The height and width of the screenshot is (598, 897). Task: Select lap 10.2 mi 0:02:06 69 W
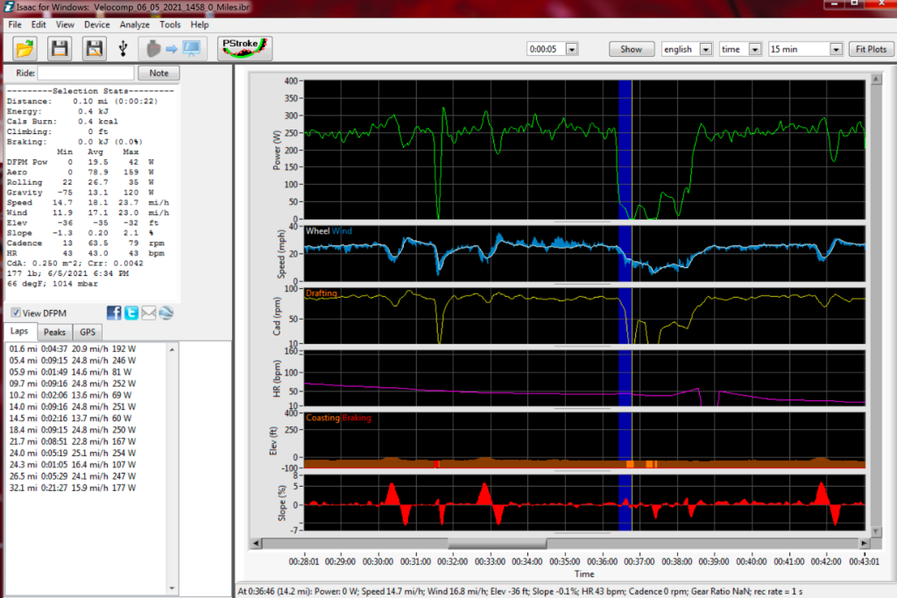tap(70, 395)
